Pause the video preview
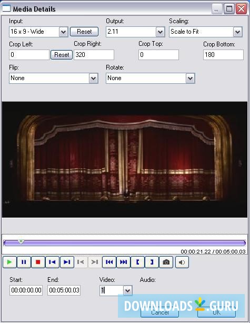The image size is (250, 323). tap(24, 262)
